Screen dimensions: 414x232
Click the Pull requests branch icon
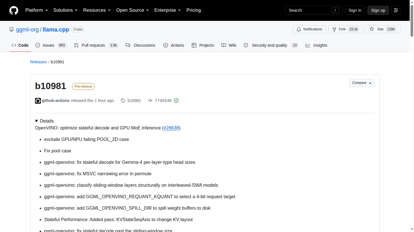76,45
